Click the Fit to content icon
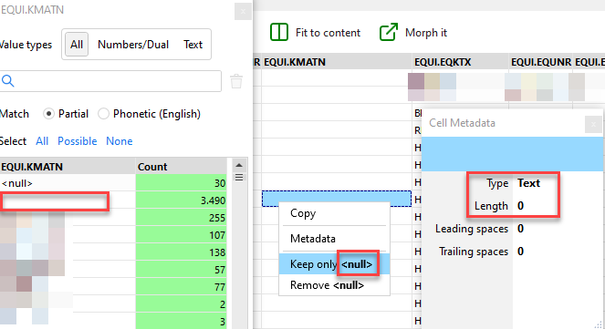This screenshot has height=329, width=605. tap(279, 32)
